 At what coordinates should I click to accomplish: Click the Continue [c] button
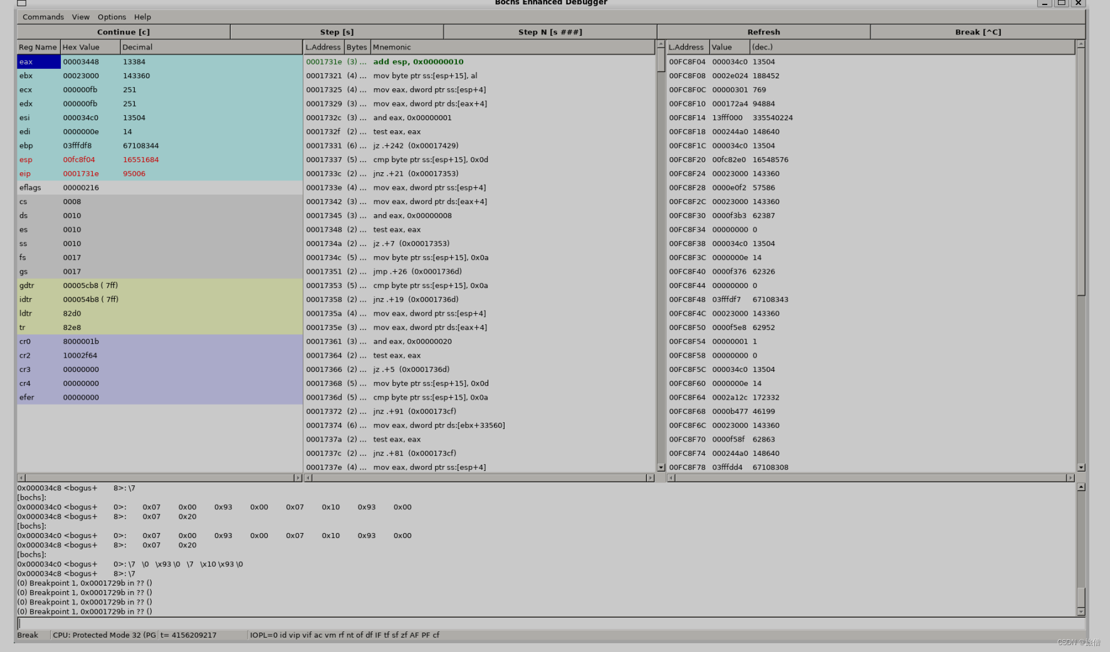[x=123, y=32]
